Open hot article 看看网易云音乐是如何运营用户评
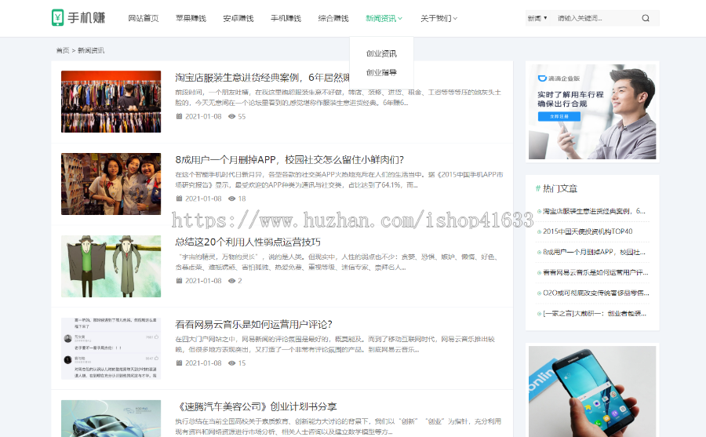Screen dimensions: 706x437 pyautogui.click(x=595, y=272)
